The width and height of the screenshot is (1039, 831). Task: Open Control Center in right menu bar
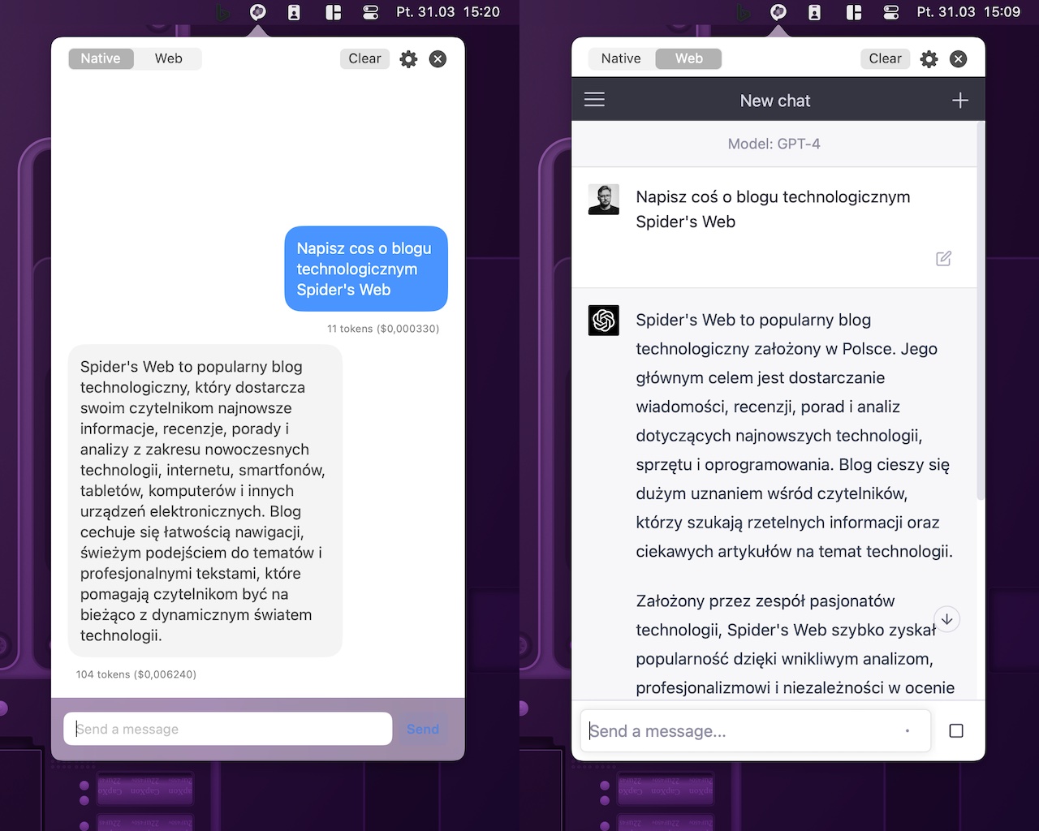point(891,12)
